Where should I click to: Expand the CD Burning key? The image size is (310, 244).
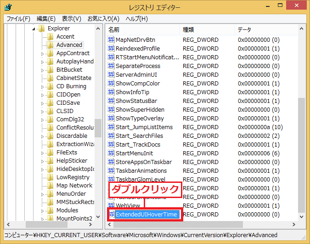click(42, 87)
